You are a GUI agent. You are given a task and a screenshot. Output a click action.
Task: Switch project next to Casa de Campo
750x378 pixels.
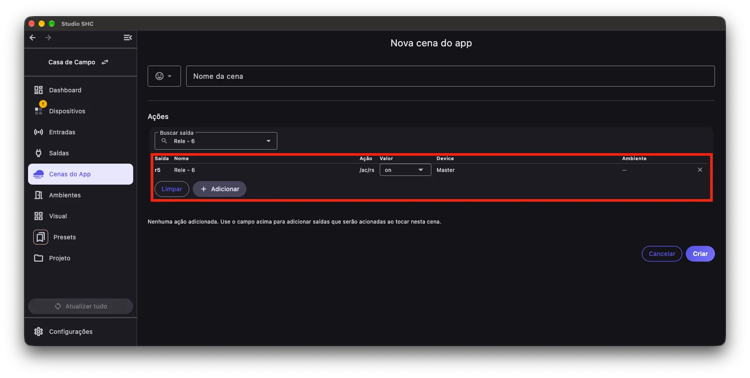coord(105,62)
